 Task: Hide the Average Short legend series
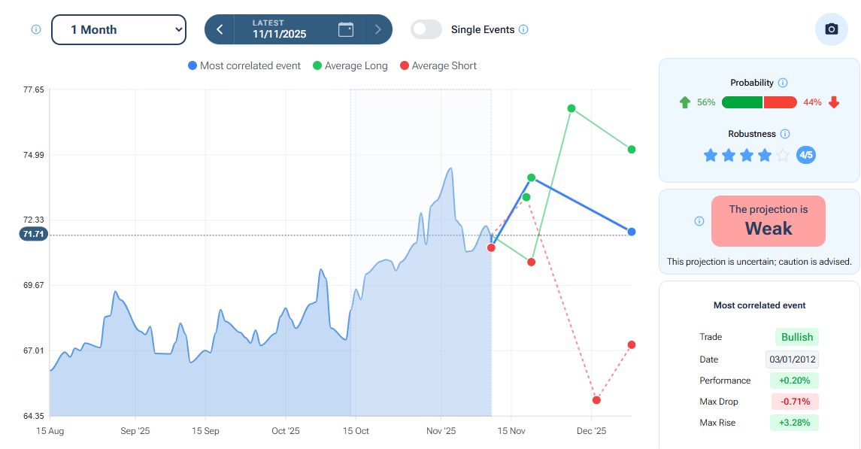coord(438,65)
